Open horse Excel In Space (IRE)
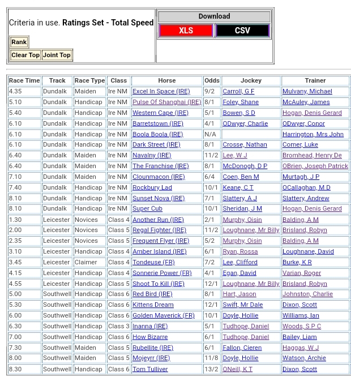 point(161,91)
